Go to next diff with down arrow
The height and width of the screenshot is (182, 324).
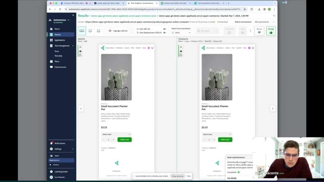[x=131, y=32]
